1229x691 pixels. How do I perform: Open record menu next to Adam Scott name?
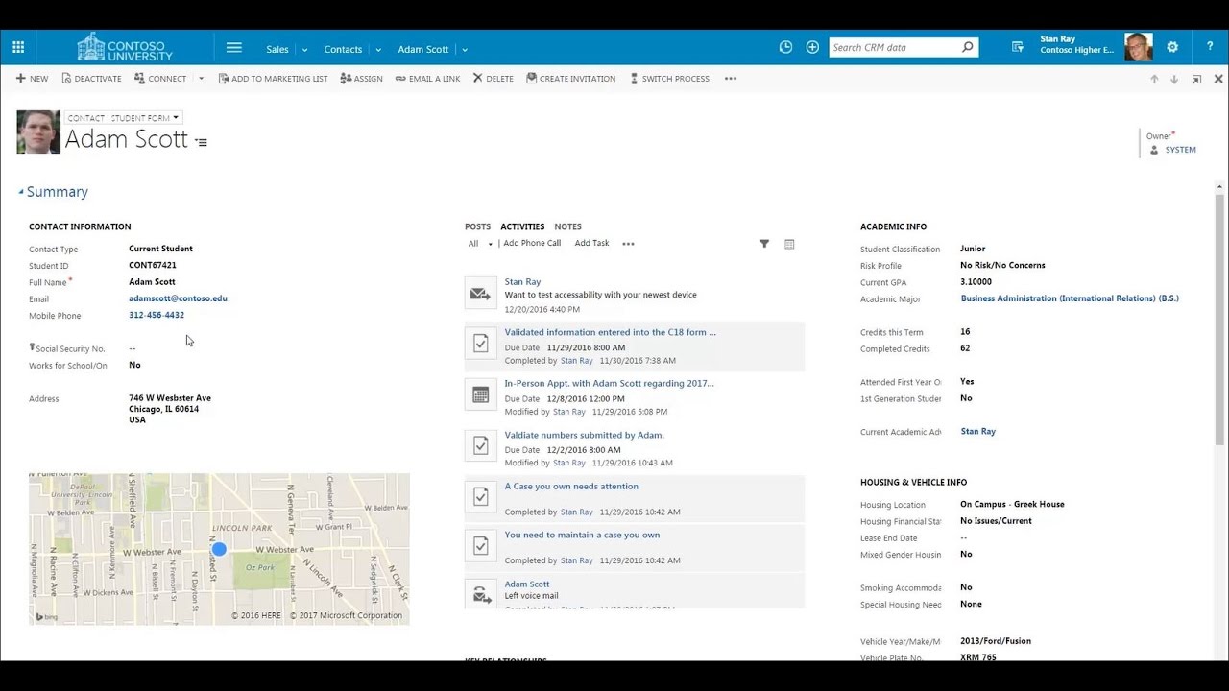[201, 142]
